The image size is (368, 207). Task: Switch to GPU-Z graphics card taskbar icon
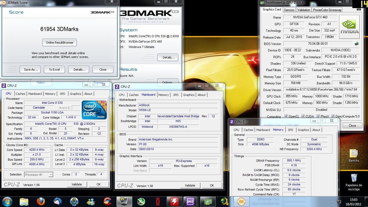coord(208,201)
